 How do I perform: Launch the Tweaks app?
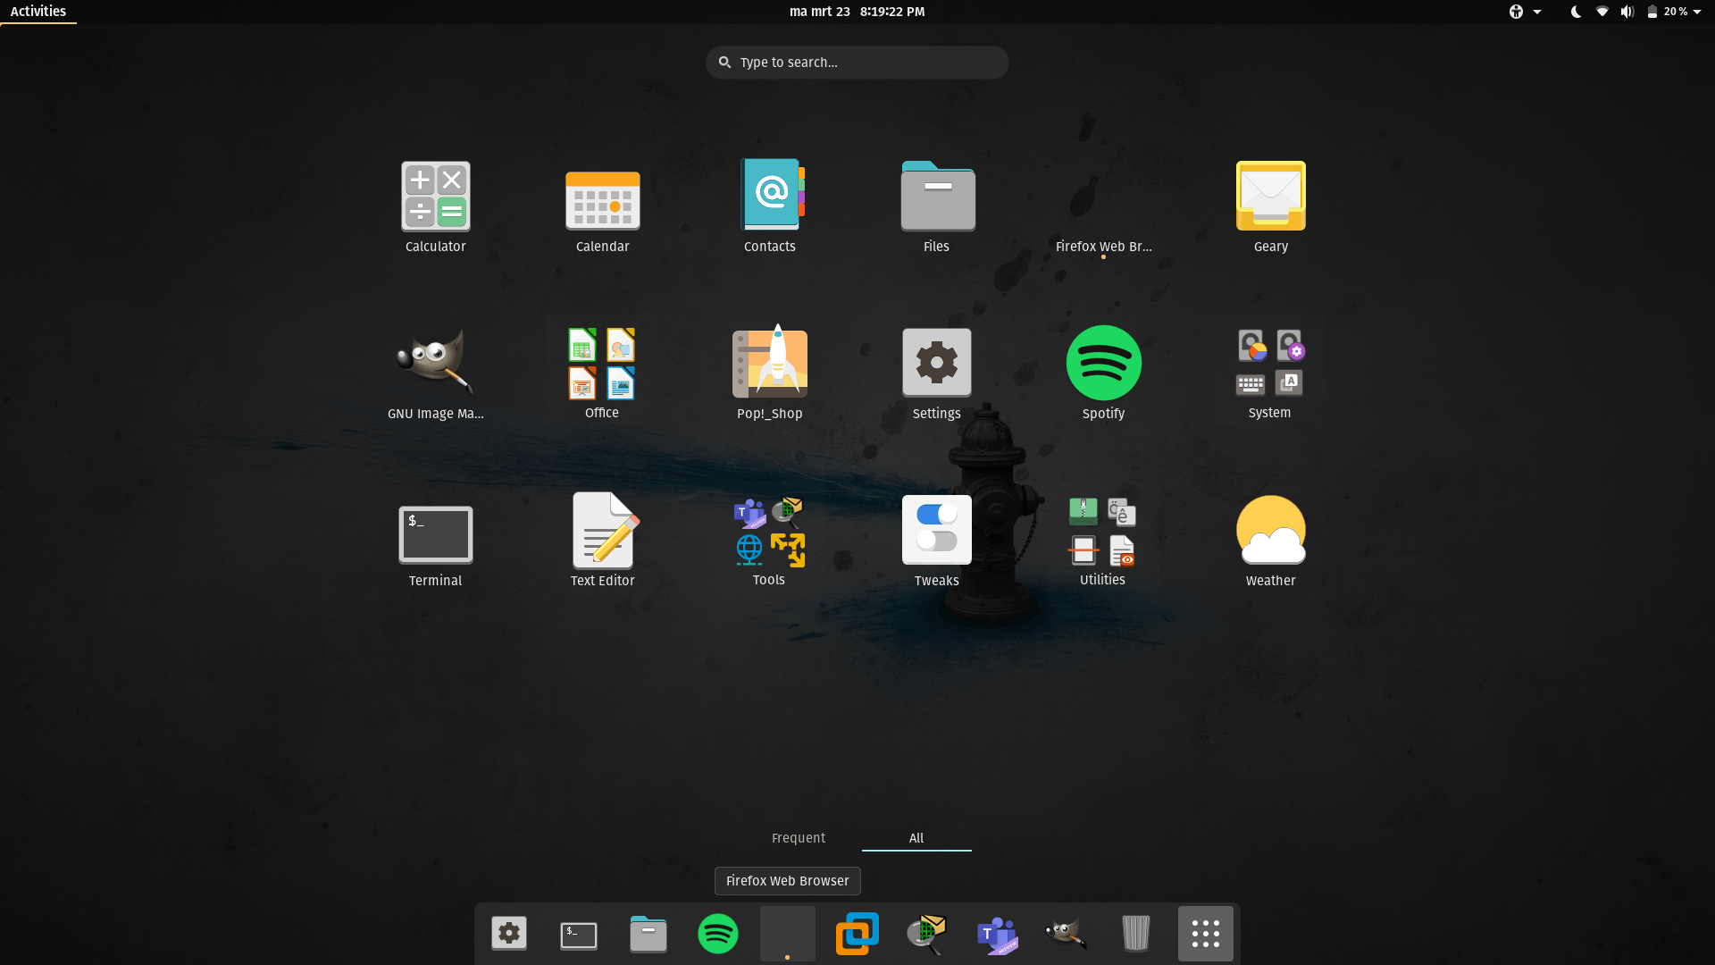[936, 541]
